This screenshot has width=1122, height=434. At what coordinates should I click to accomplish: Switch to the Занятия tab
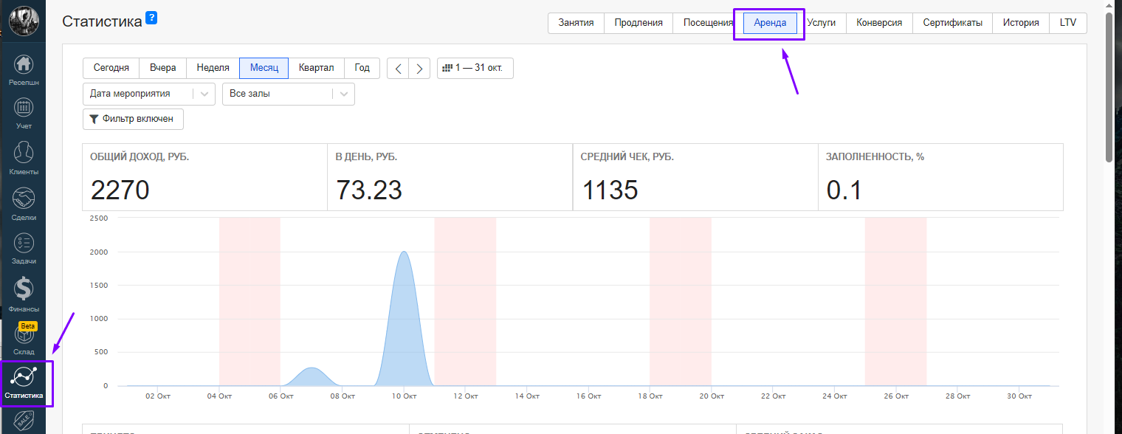[x=576, y=23]
